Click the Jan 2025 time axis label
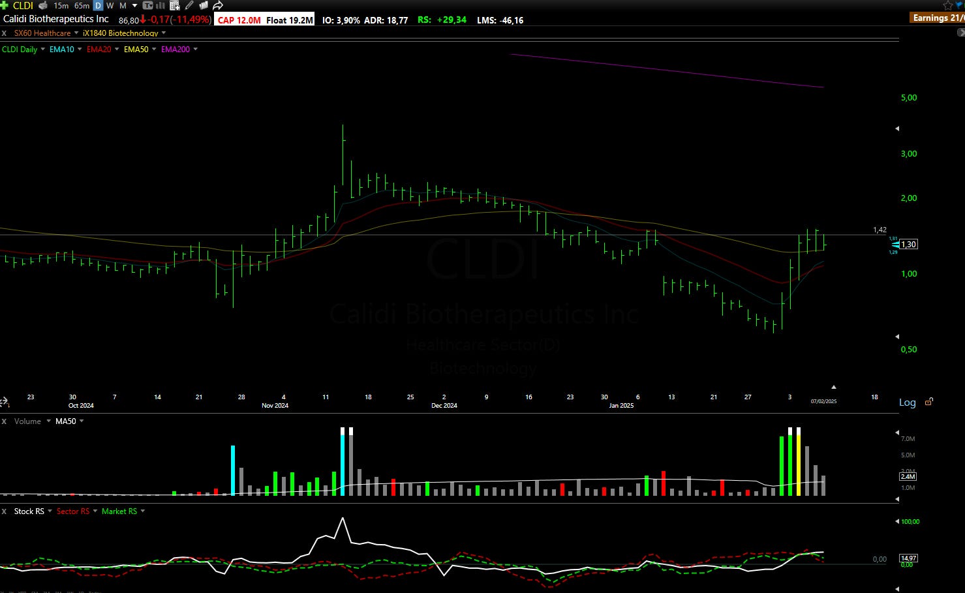This screenshot has width=965, height=593. pos(621,405)
